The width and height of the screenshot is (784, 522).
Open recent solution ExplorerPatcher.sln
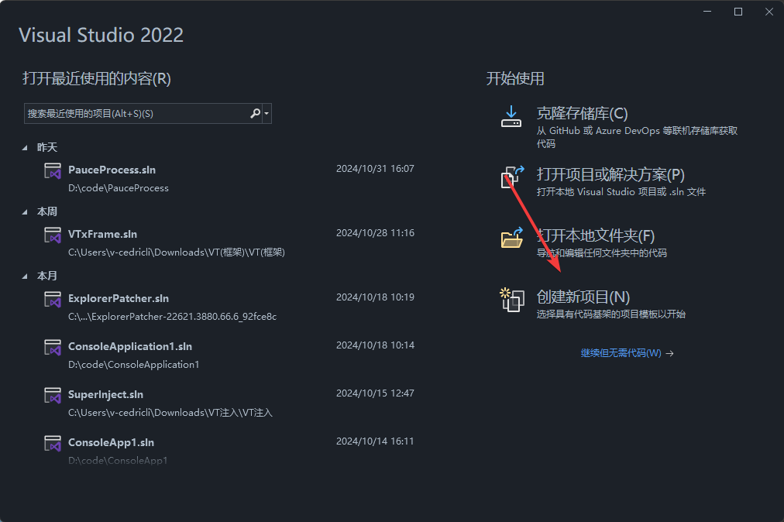pos(119,298)
